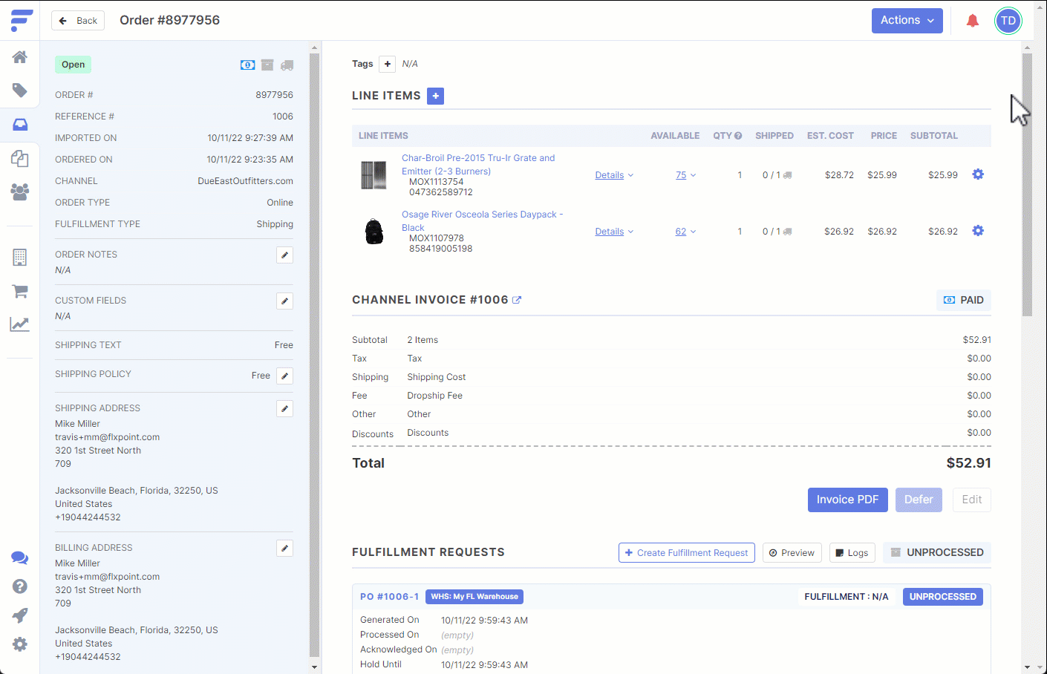1047x674 pixels.
Task: Open the notifications bell
Action: (973, 21)
